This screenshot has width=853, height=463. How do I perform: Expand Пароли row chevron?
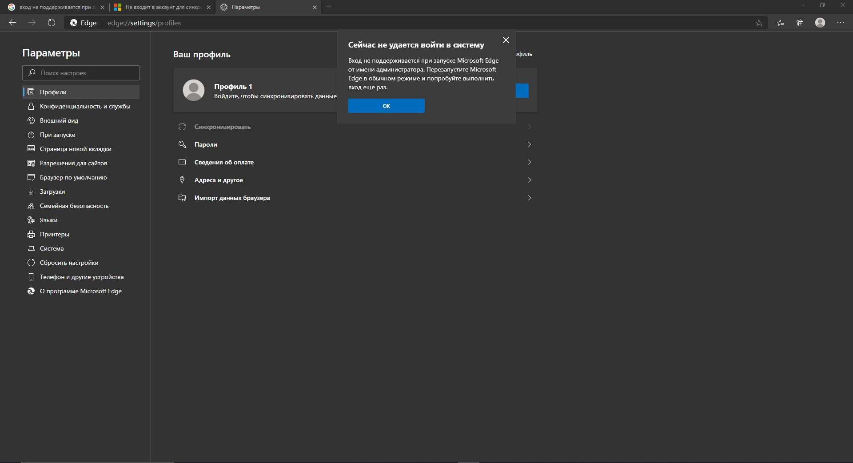(x=530, y=144)
